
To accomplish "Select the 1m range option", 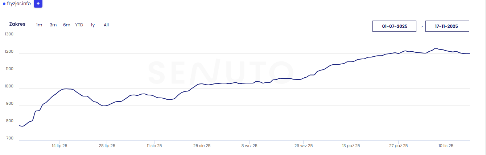I will pos(39,25).
